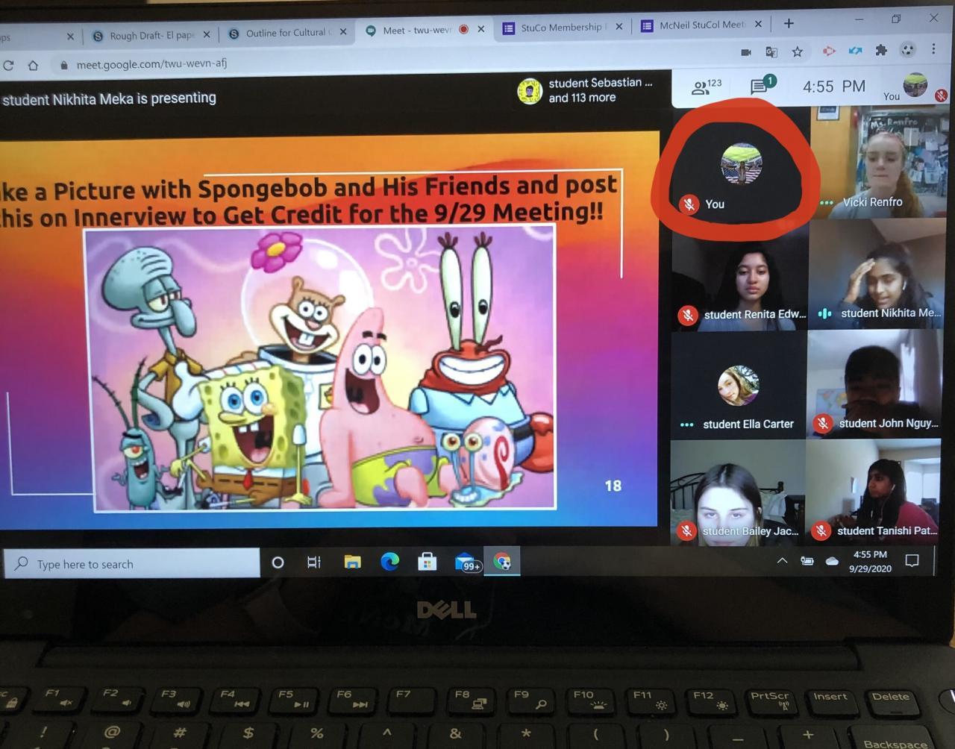Screen dimensions: 955x749
Task: Click the "Type here to search" taskbar box
Action: 133,564
